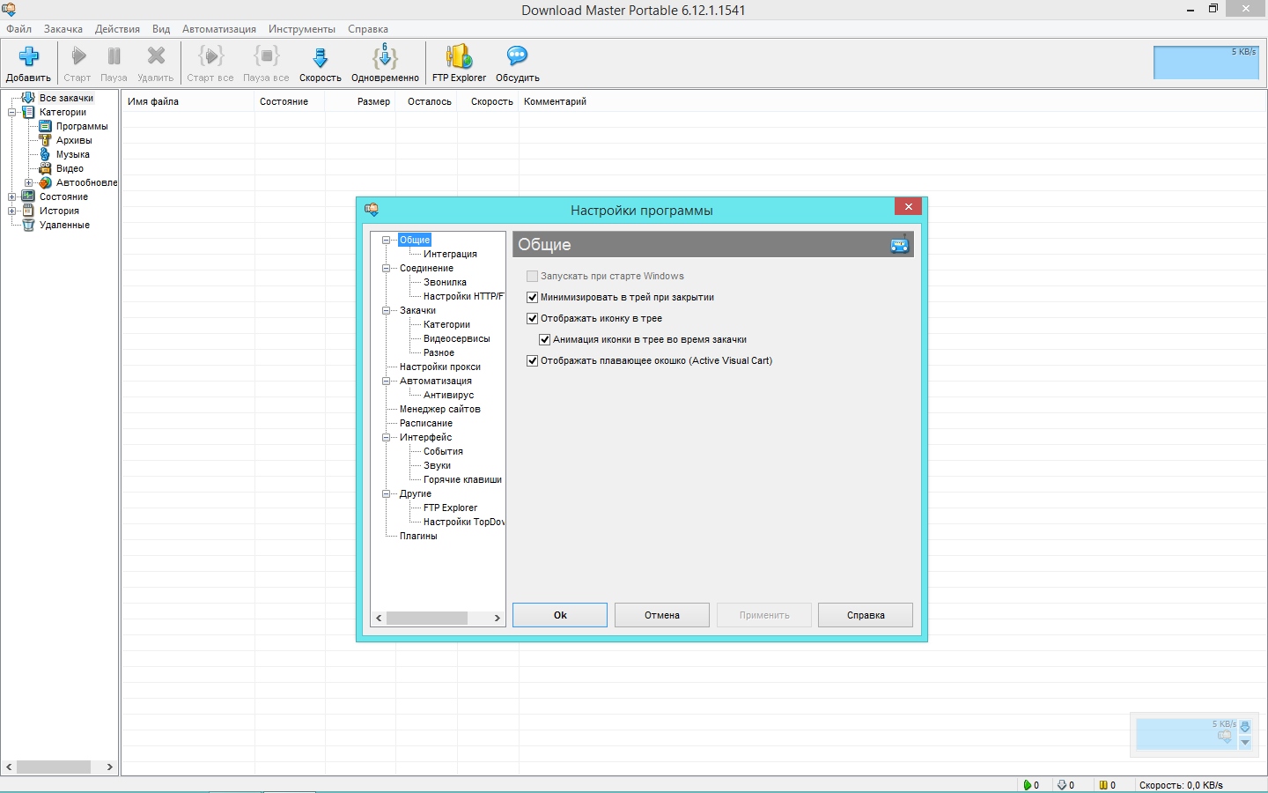Screen dimensions: 1268x793
Task: Toggle Отображать иконку в трее checkbox
Action: [532, 318]
